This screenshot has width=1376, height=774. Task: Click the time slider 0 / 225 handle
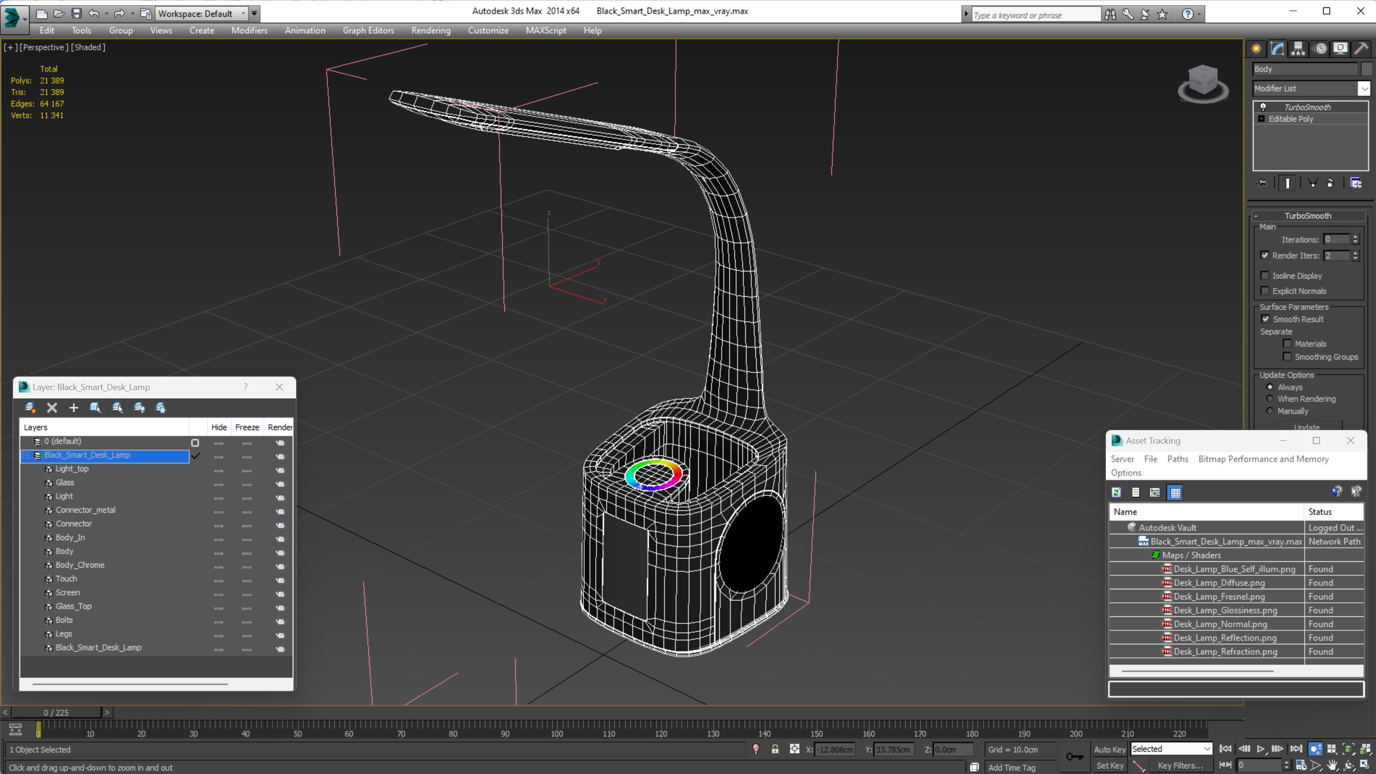point(56,713)
